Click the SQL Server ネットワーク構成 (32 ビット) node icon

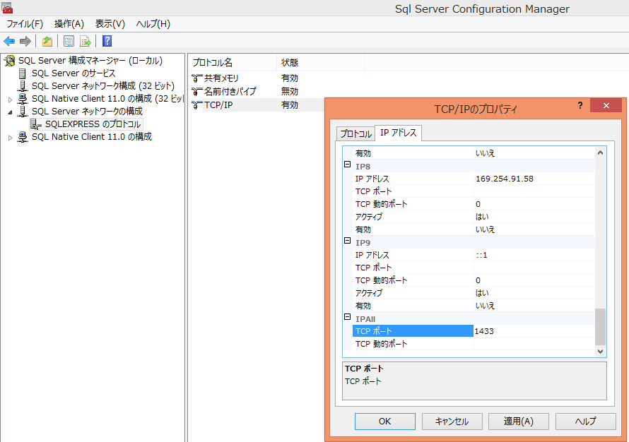pos(23,86)
